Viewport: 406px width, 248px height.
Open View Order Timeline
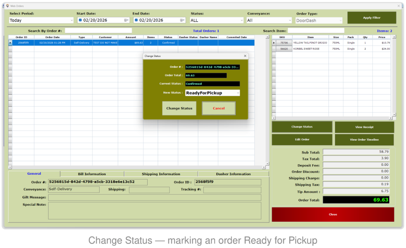[x=364, y=139]
